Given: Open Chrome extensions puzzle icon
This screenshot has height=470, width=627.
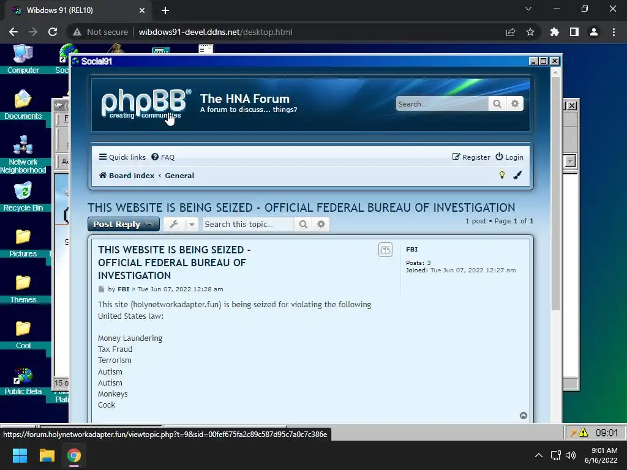Looking at the screenshot, I should click(x=555, y=32).
